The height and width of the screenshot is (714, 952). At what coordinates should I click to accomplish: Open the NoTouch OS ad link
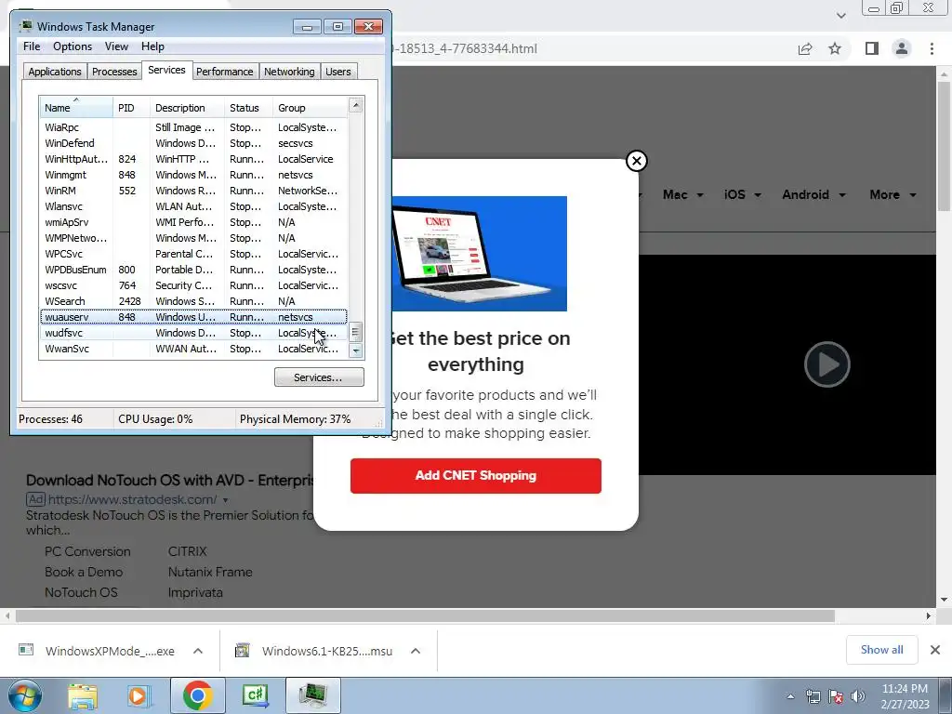coord(81,592)
